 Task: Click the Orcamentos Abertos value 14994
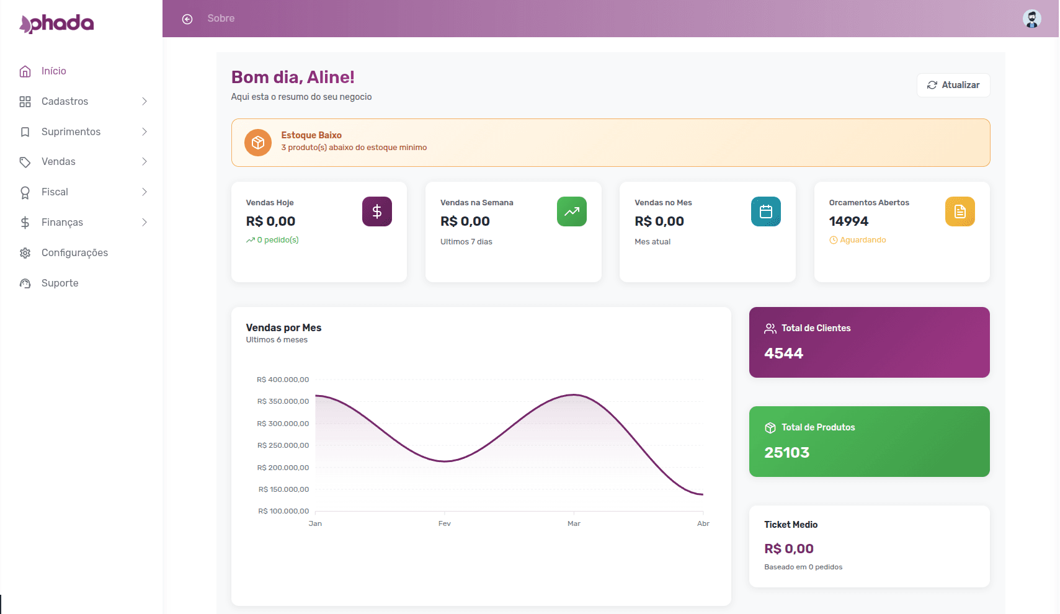tap(848, 221)
